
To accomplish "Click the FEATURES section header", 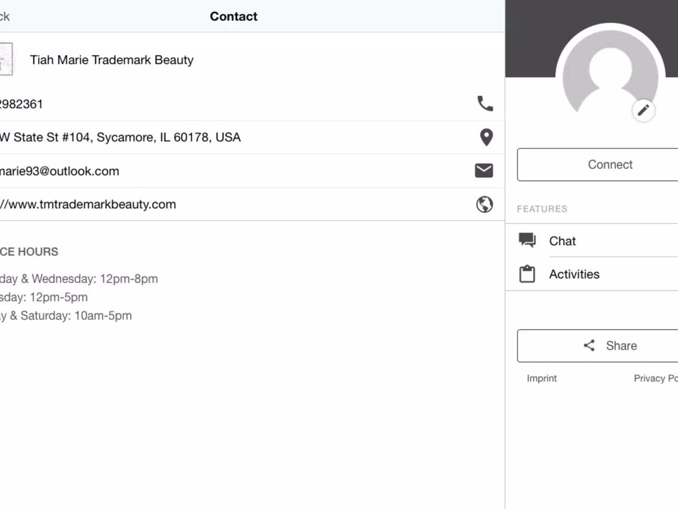I will 542,209.
